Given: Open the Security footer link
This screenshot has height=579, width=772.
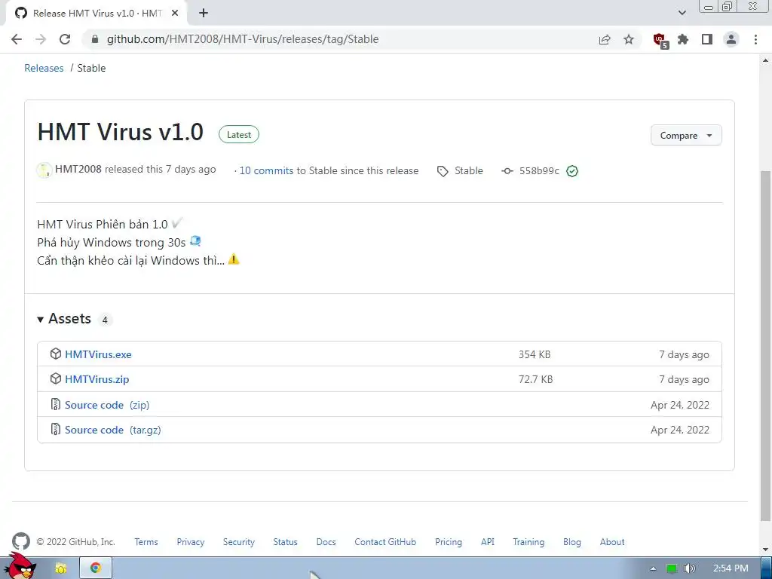Looking at the screenshot, I should 239,541.
